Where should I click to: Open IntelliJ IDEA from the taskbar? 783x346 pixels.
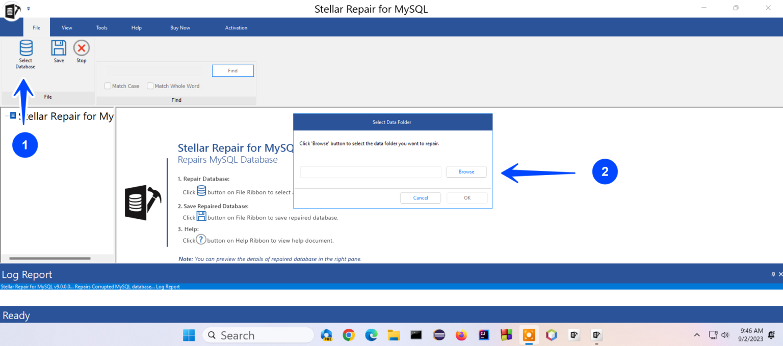point(483,335)
